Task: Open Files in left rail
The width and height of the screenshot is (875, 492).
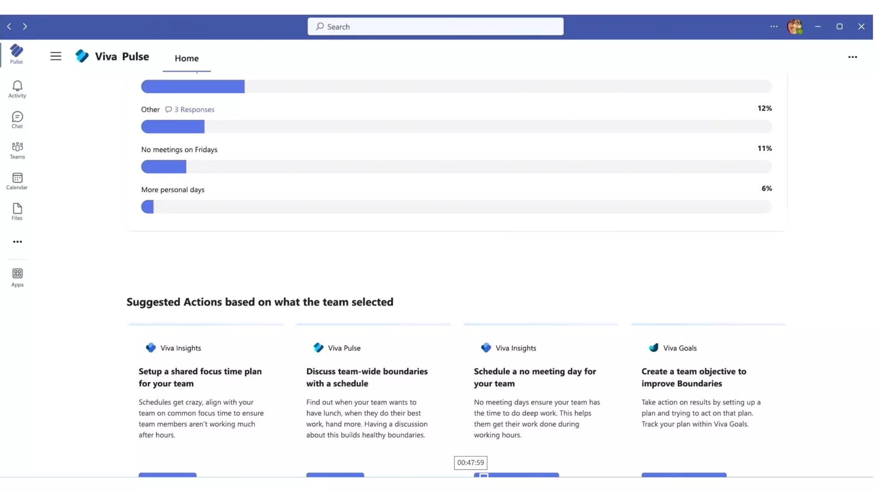Action: point(17,211)
